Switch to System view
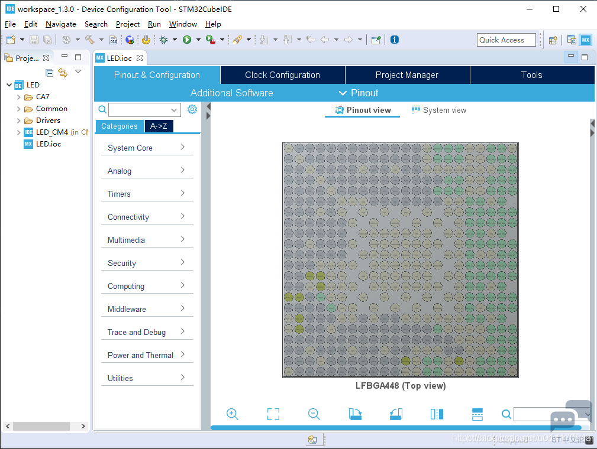The height and width of the screenshot is (449, 597). pos(438,110)
